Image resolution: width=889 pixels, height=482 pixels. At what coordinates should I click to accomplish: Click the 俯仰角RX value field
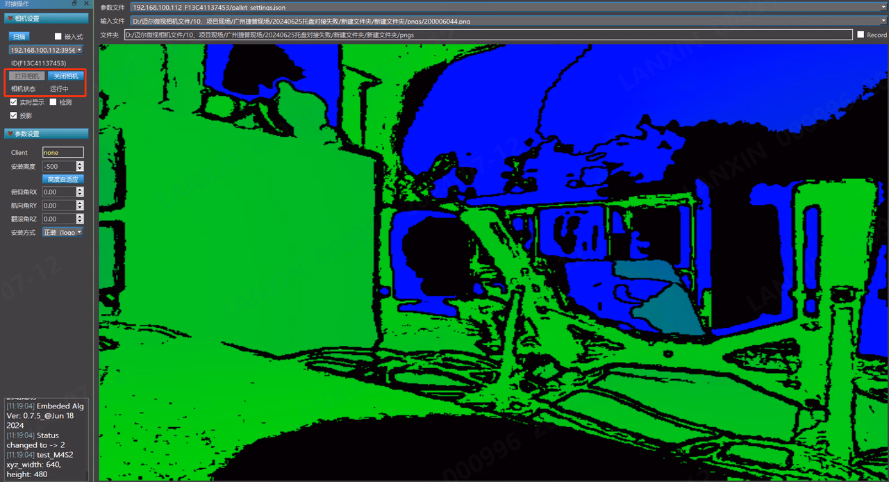pyautogui.click(x=59, y=192)
